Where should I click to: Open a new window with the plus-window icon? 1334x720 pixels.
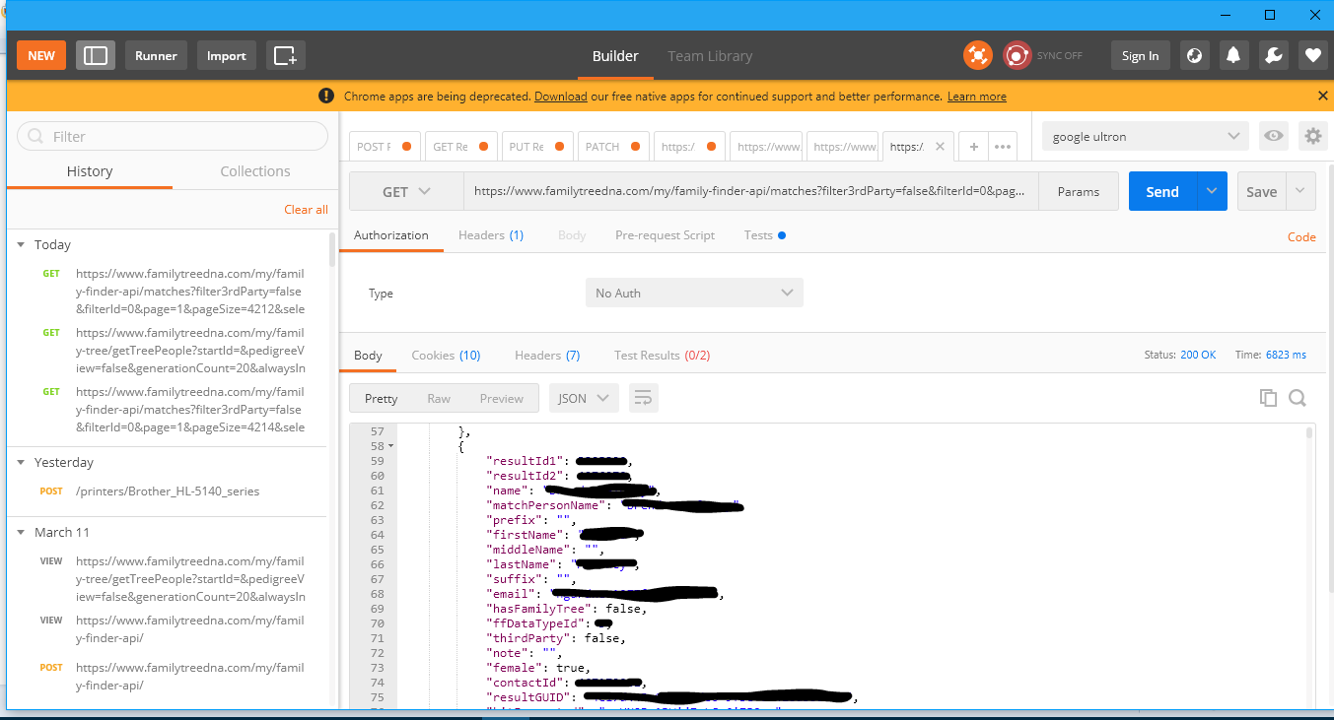coord(285,55)
